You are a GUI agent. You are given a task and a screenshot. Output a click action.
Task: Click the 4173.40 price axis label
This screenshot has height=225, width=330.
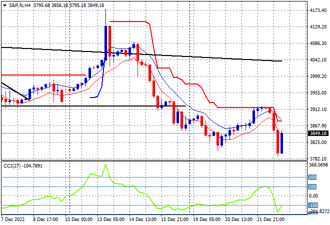pyautogui.click(x=318, y=10)
